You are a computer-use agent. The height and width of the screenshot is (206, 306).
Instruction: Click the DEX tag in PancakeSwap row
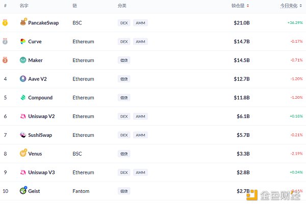(x=124, y=23)
